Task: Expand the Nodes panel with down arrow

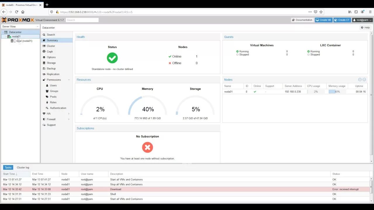Action: click(x=364, y=80)
